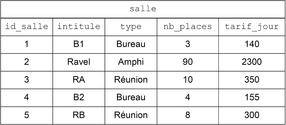Click the RB intitule cell
This screenshot has height=125, width=286.
tap(79, 115)
